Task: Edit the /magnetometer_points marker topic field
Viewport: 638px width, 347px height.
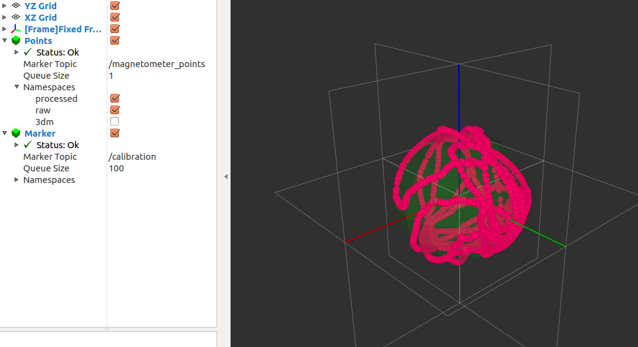Action: [x=157, y=64]
